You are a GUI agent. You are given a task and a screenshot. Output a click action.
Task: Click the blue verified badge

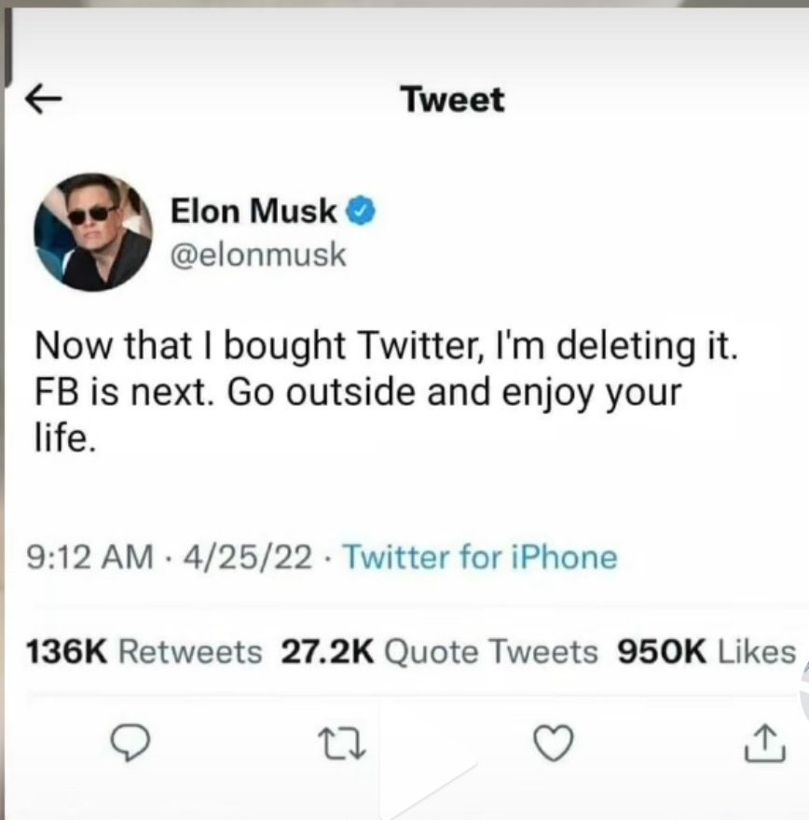pos(362,213)
